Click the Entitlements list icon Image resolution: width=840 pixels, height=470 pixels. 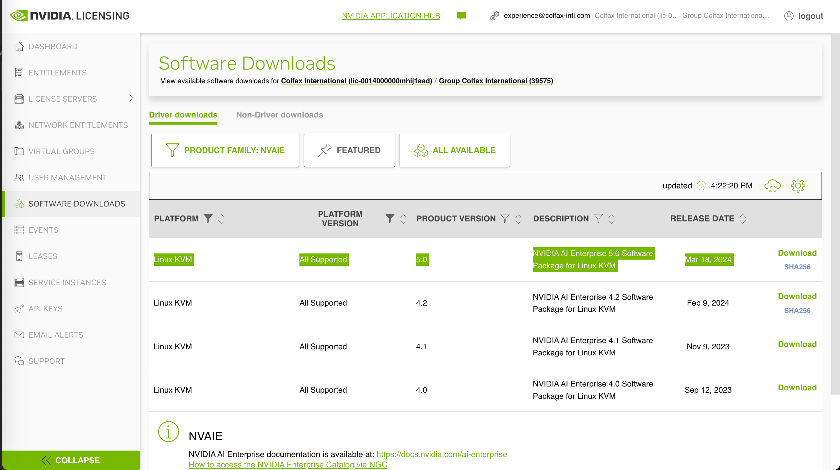point(19,73)
